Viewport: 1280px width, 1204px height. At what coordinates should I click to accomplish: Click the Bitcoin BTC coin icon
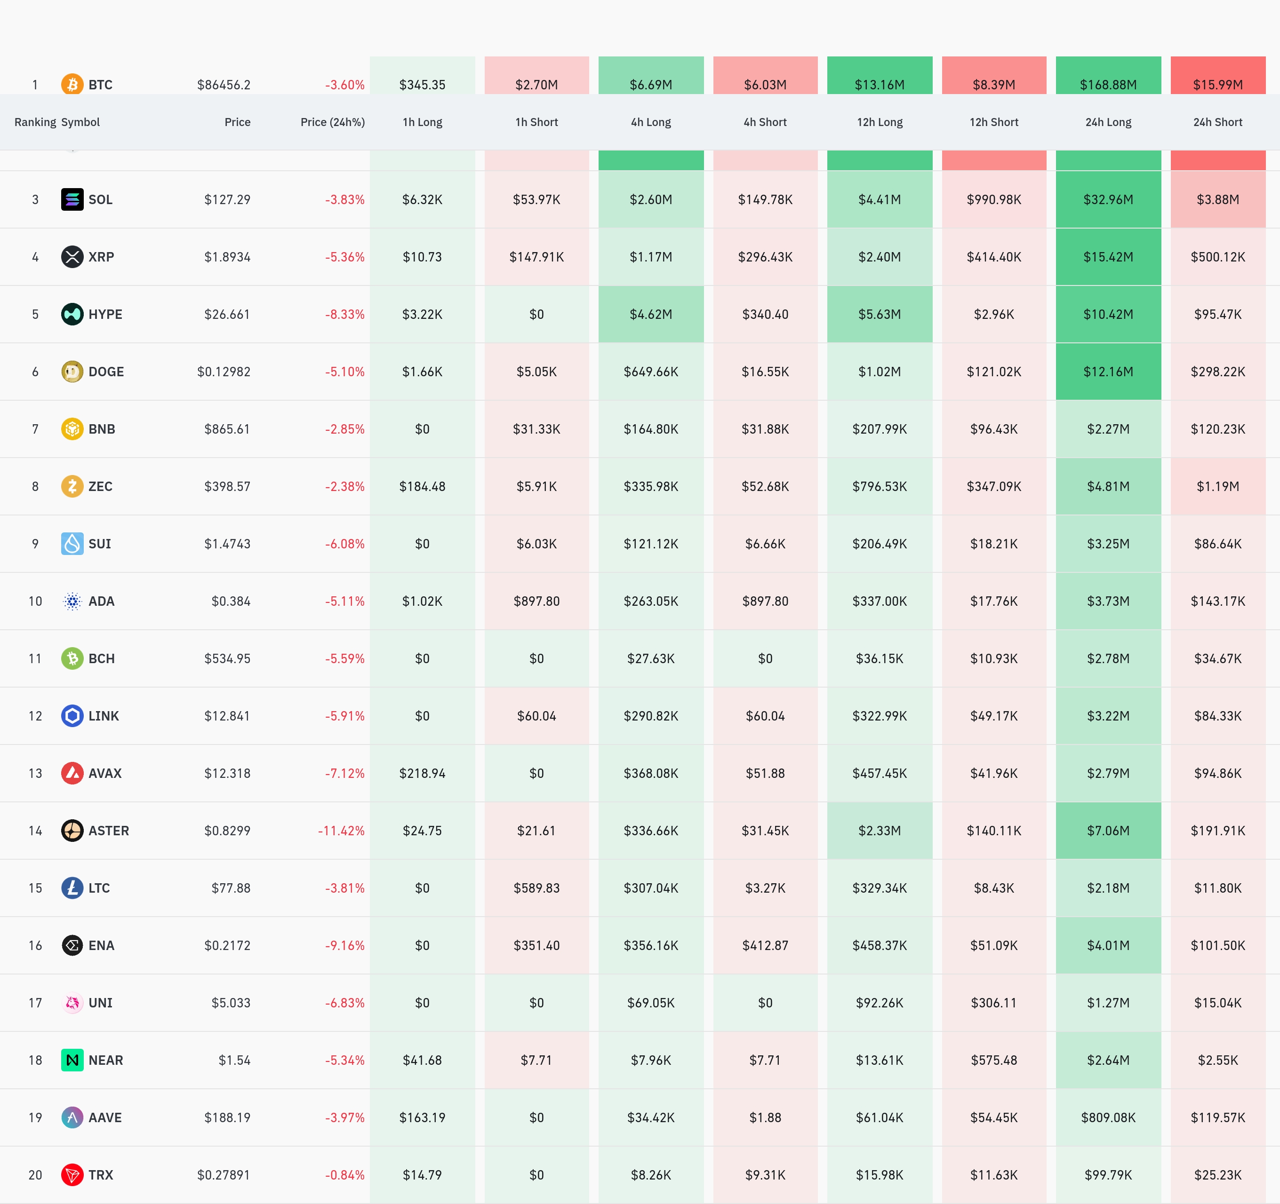[72, 84]
